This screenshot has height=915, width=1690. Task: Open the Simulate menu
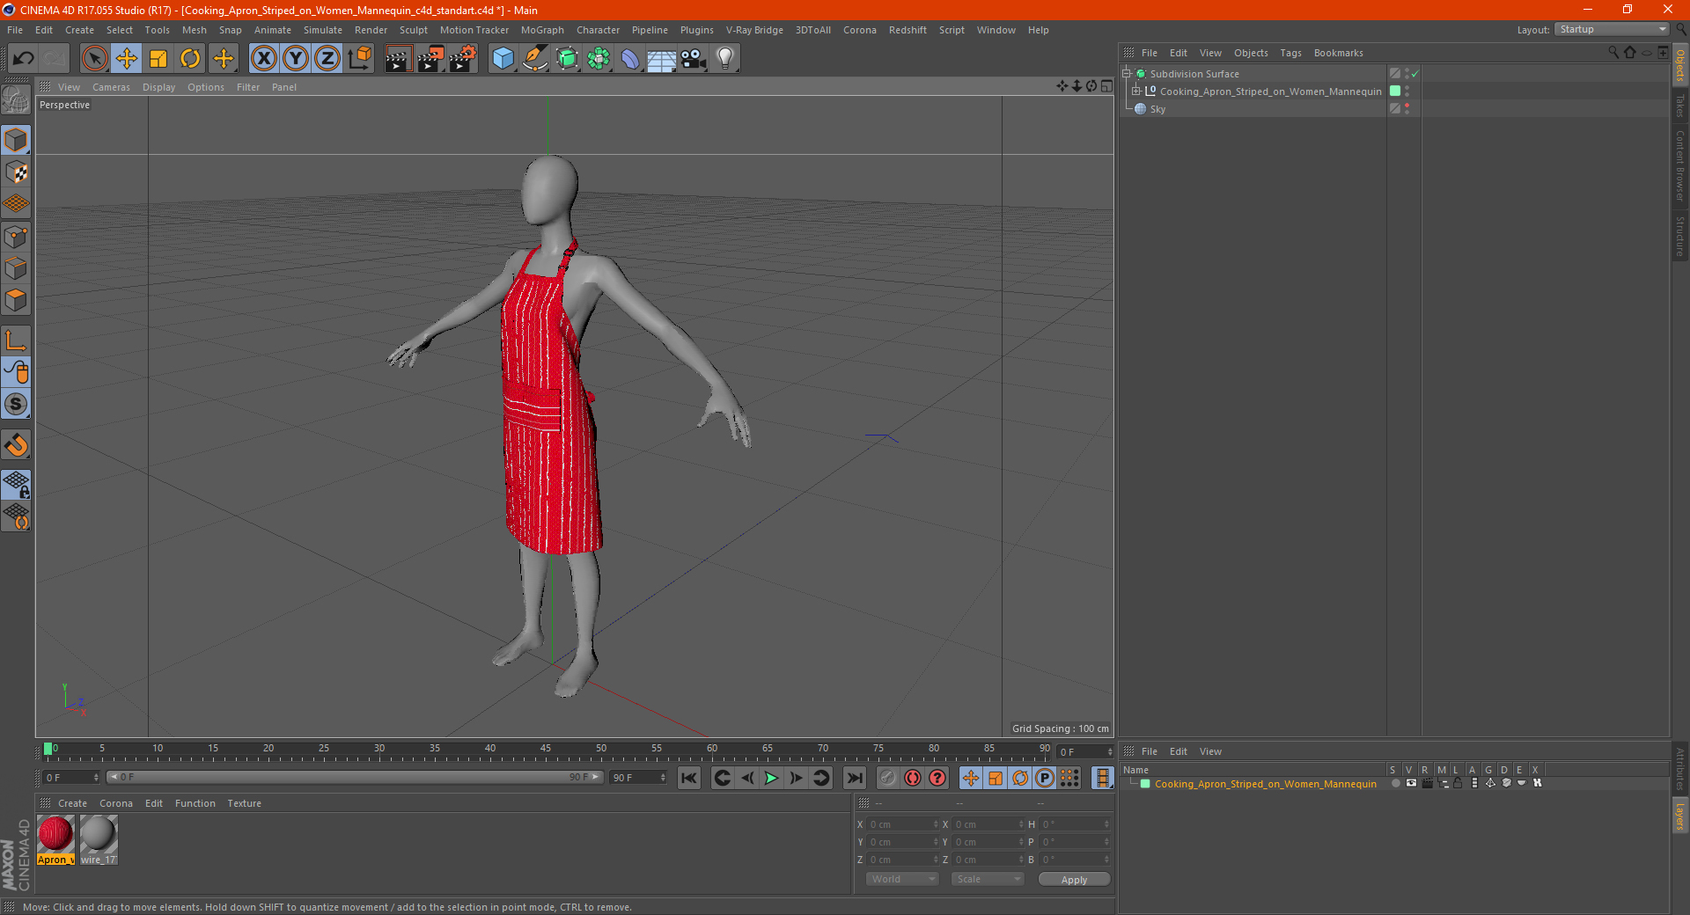[x=322, y=30]
